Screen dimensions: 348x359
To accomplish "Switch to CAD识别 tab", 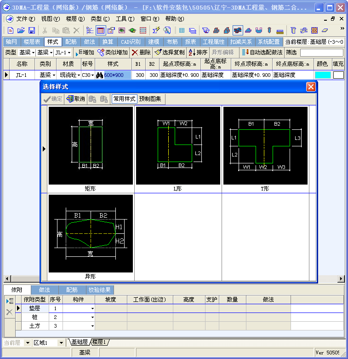I will click(x=131, y=42).
